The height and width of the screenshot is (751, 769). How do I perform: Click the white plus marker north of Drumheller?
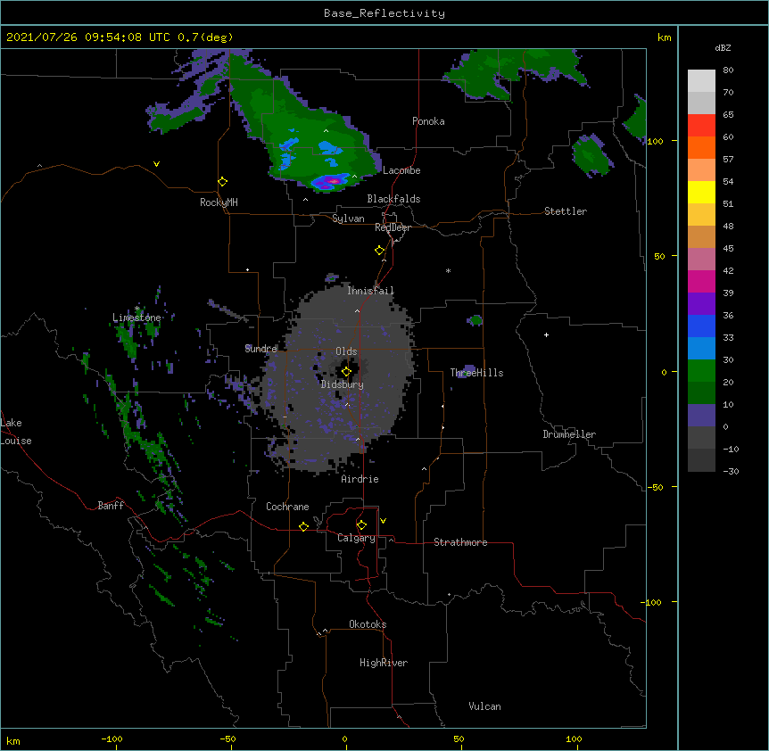546,334
